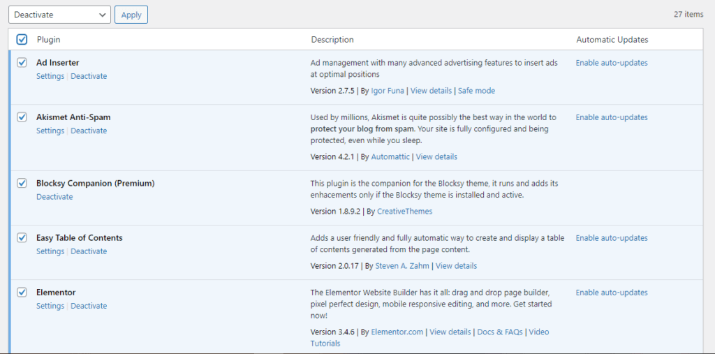Open the Deactivate bulk actions dropdown
This screenshot has width=715, height=354.
(x=60, y=15)
